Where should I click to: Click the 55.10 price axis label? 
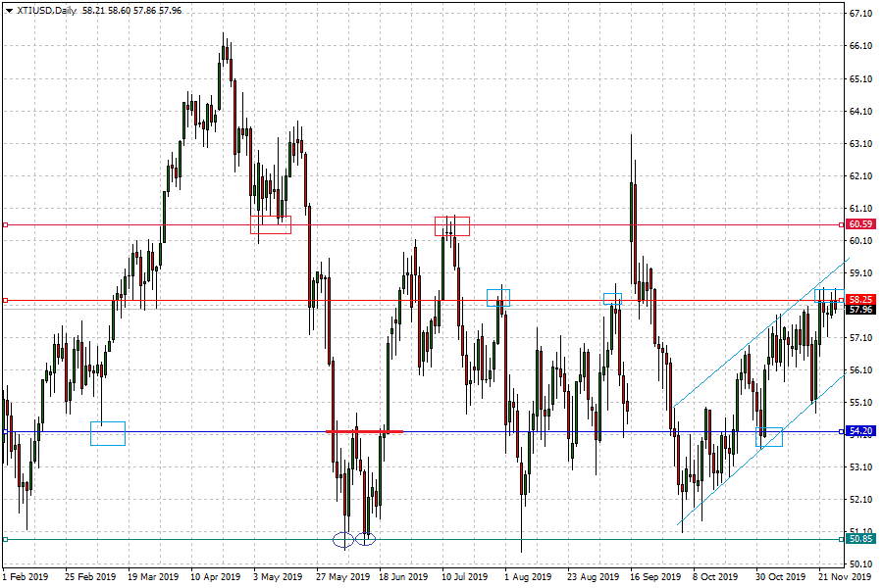(860, 403)
